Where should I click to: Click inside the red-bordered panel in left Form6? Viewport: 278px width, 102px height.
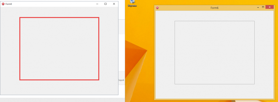click(59, 49)
